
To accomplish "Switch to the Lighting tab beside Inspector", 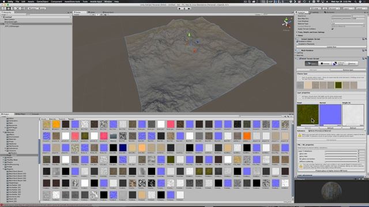I will 315,12.
